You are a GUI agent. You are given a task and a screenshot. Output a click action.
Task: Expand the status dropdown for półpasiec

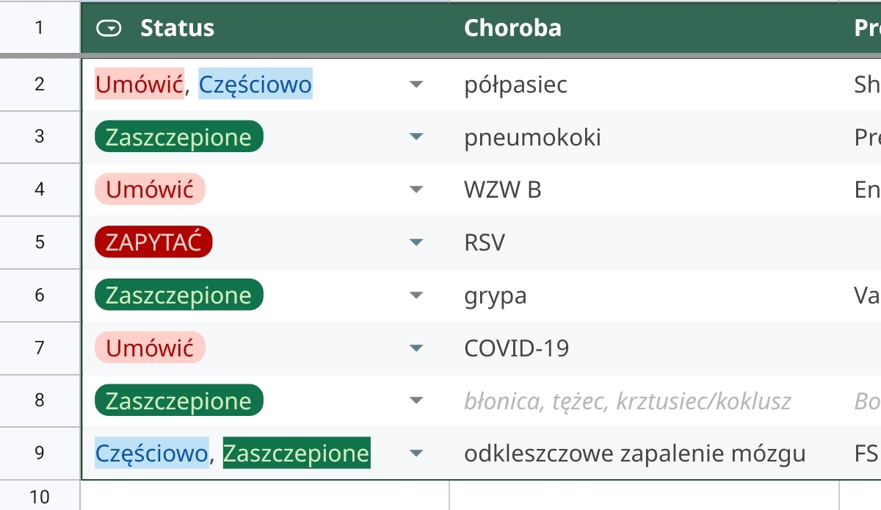pos(416,85)
